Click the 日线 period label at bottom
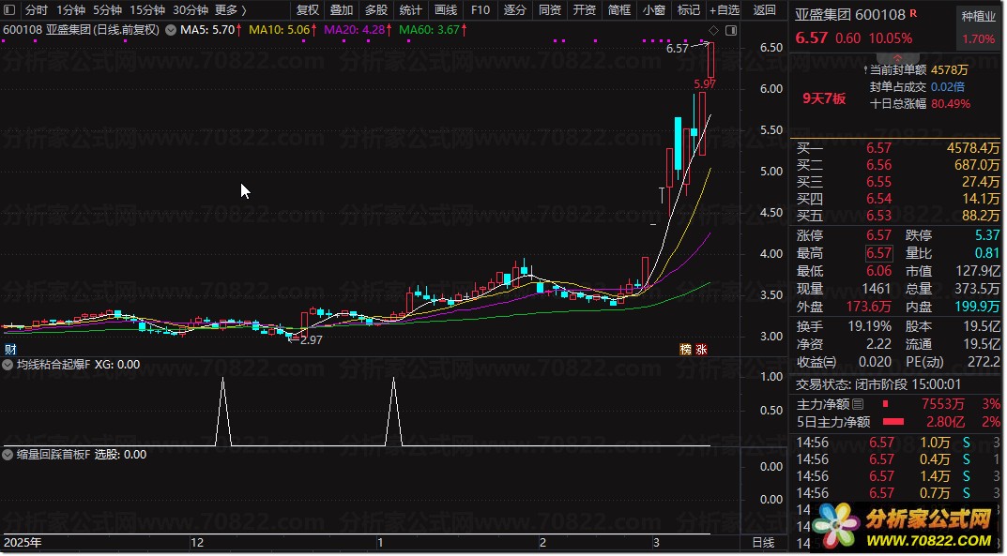 [763, 543]
